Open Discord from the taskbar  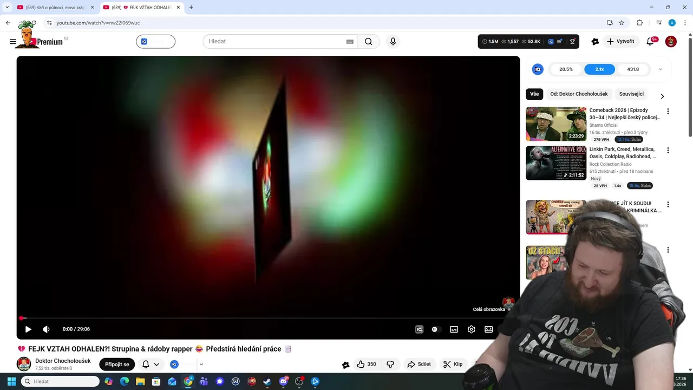point(283,381)
